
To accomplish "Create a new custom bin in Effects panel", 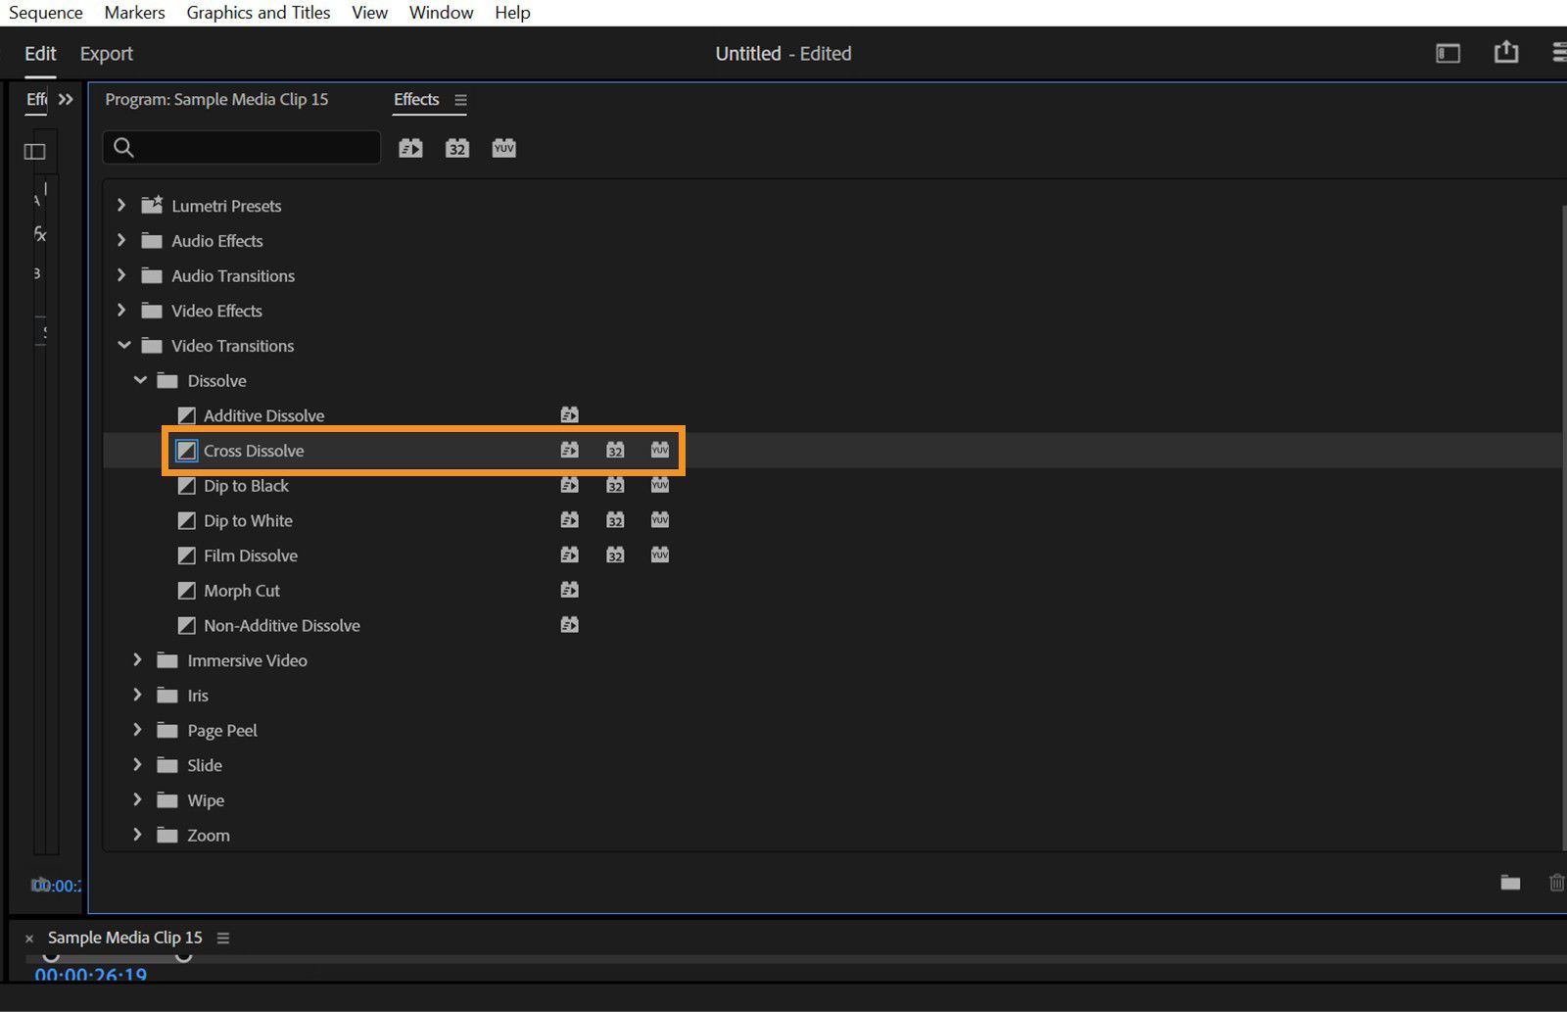I will [1510, 883].
